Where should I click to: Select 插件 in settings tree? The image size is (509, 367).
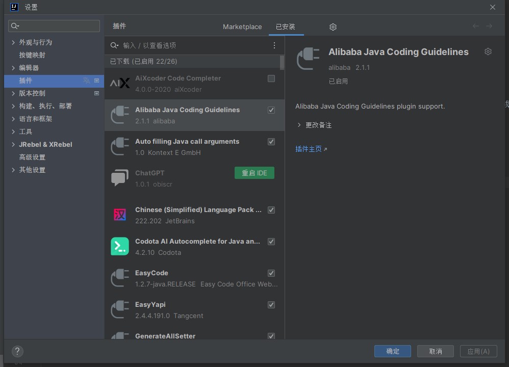[54, 81]
